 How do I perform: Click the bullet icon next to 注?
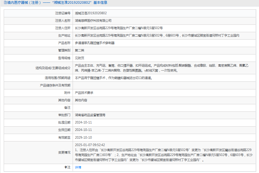(66, 167)
